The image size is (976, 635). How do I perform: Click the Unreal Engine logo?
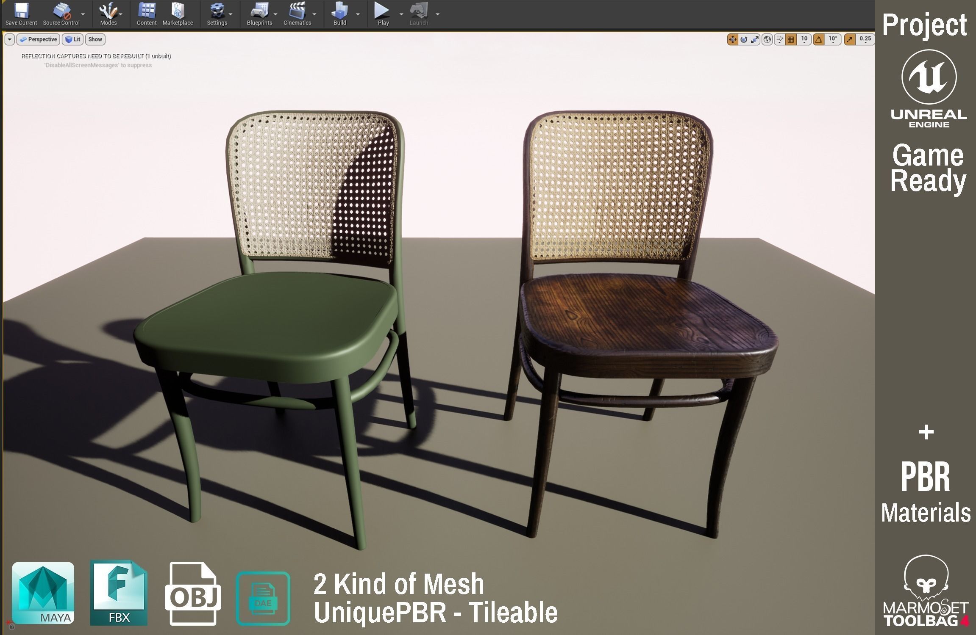pyautogui.click(x=929, y=89)
